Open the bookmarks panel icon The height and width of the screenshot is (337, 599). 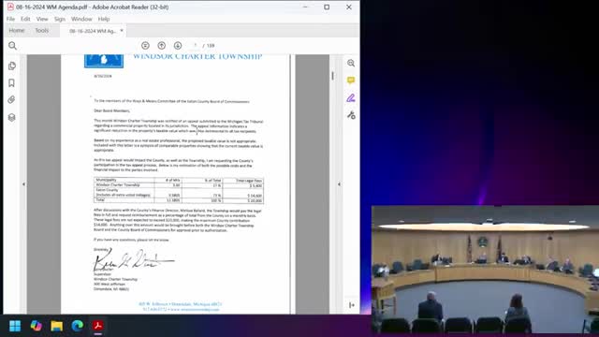tap(11, 83)
